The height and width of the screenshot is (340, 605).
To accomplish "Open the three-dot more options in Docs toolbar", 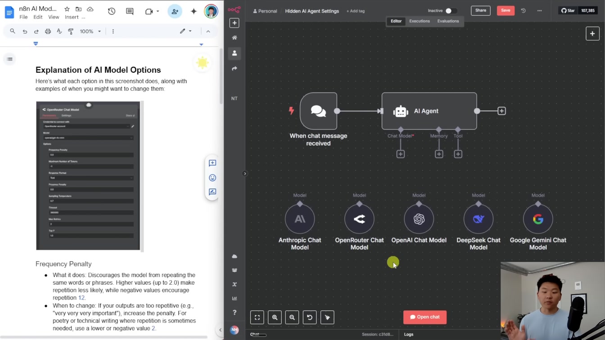I will (x=113, y=31).
